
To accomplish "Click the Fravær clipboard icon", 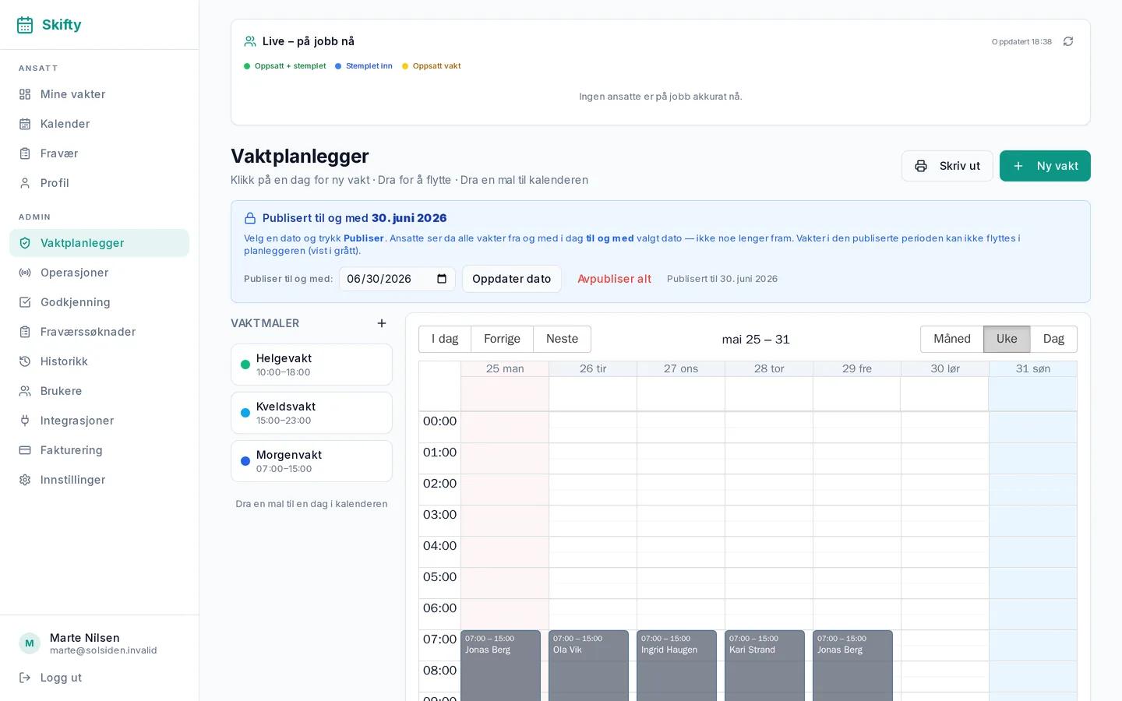I will pyautogui.click(x=25, y=153).
